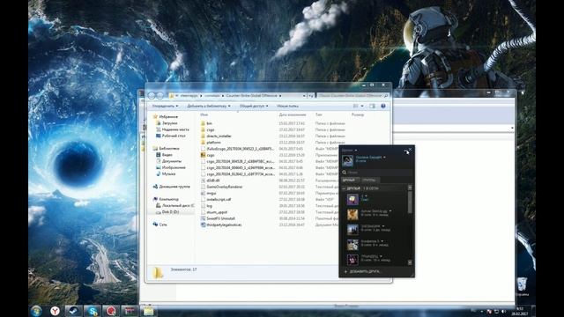564x317 pixels.
Task: Click your avatar in Steam friends window
Action: pyautogui.click(x=347, y=160)
